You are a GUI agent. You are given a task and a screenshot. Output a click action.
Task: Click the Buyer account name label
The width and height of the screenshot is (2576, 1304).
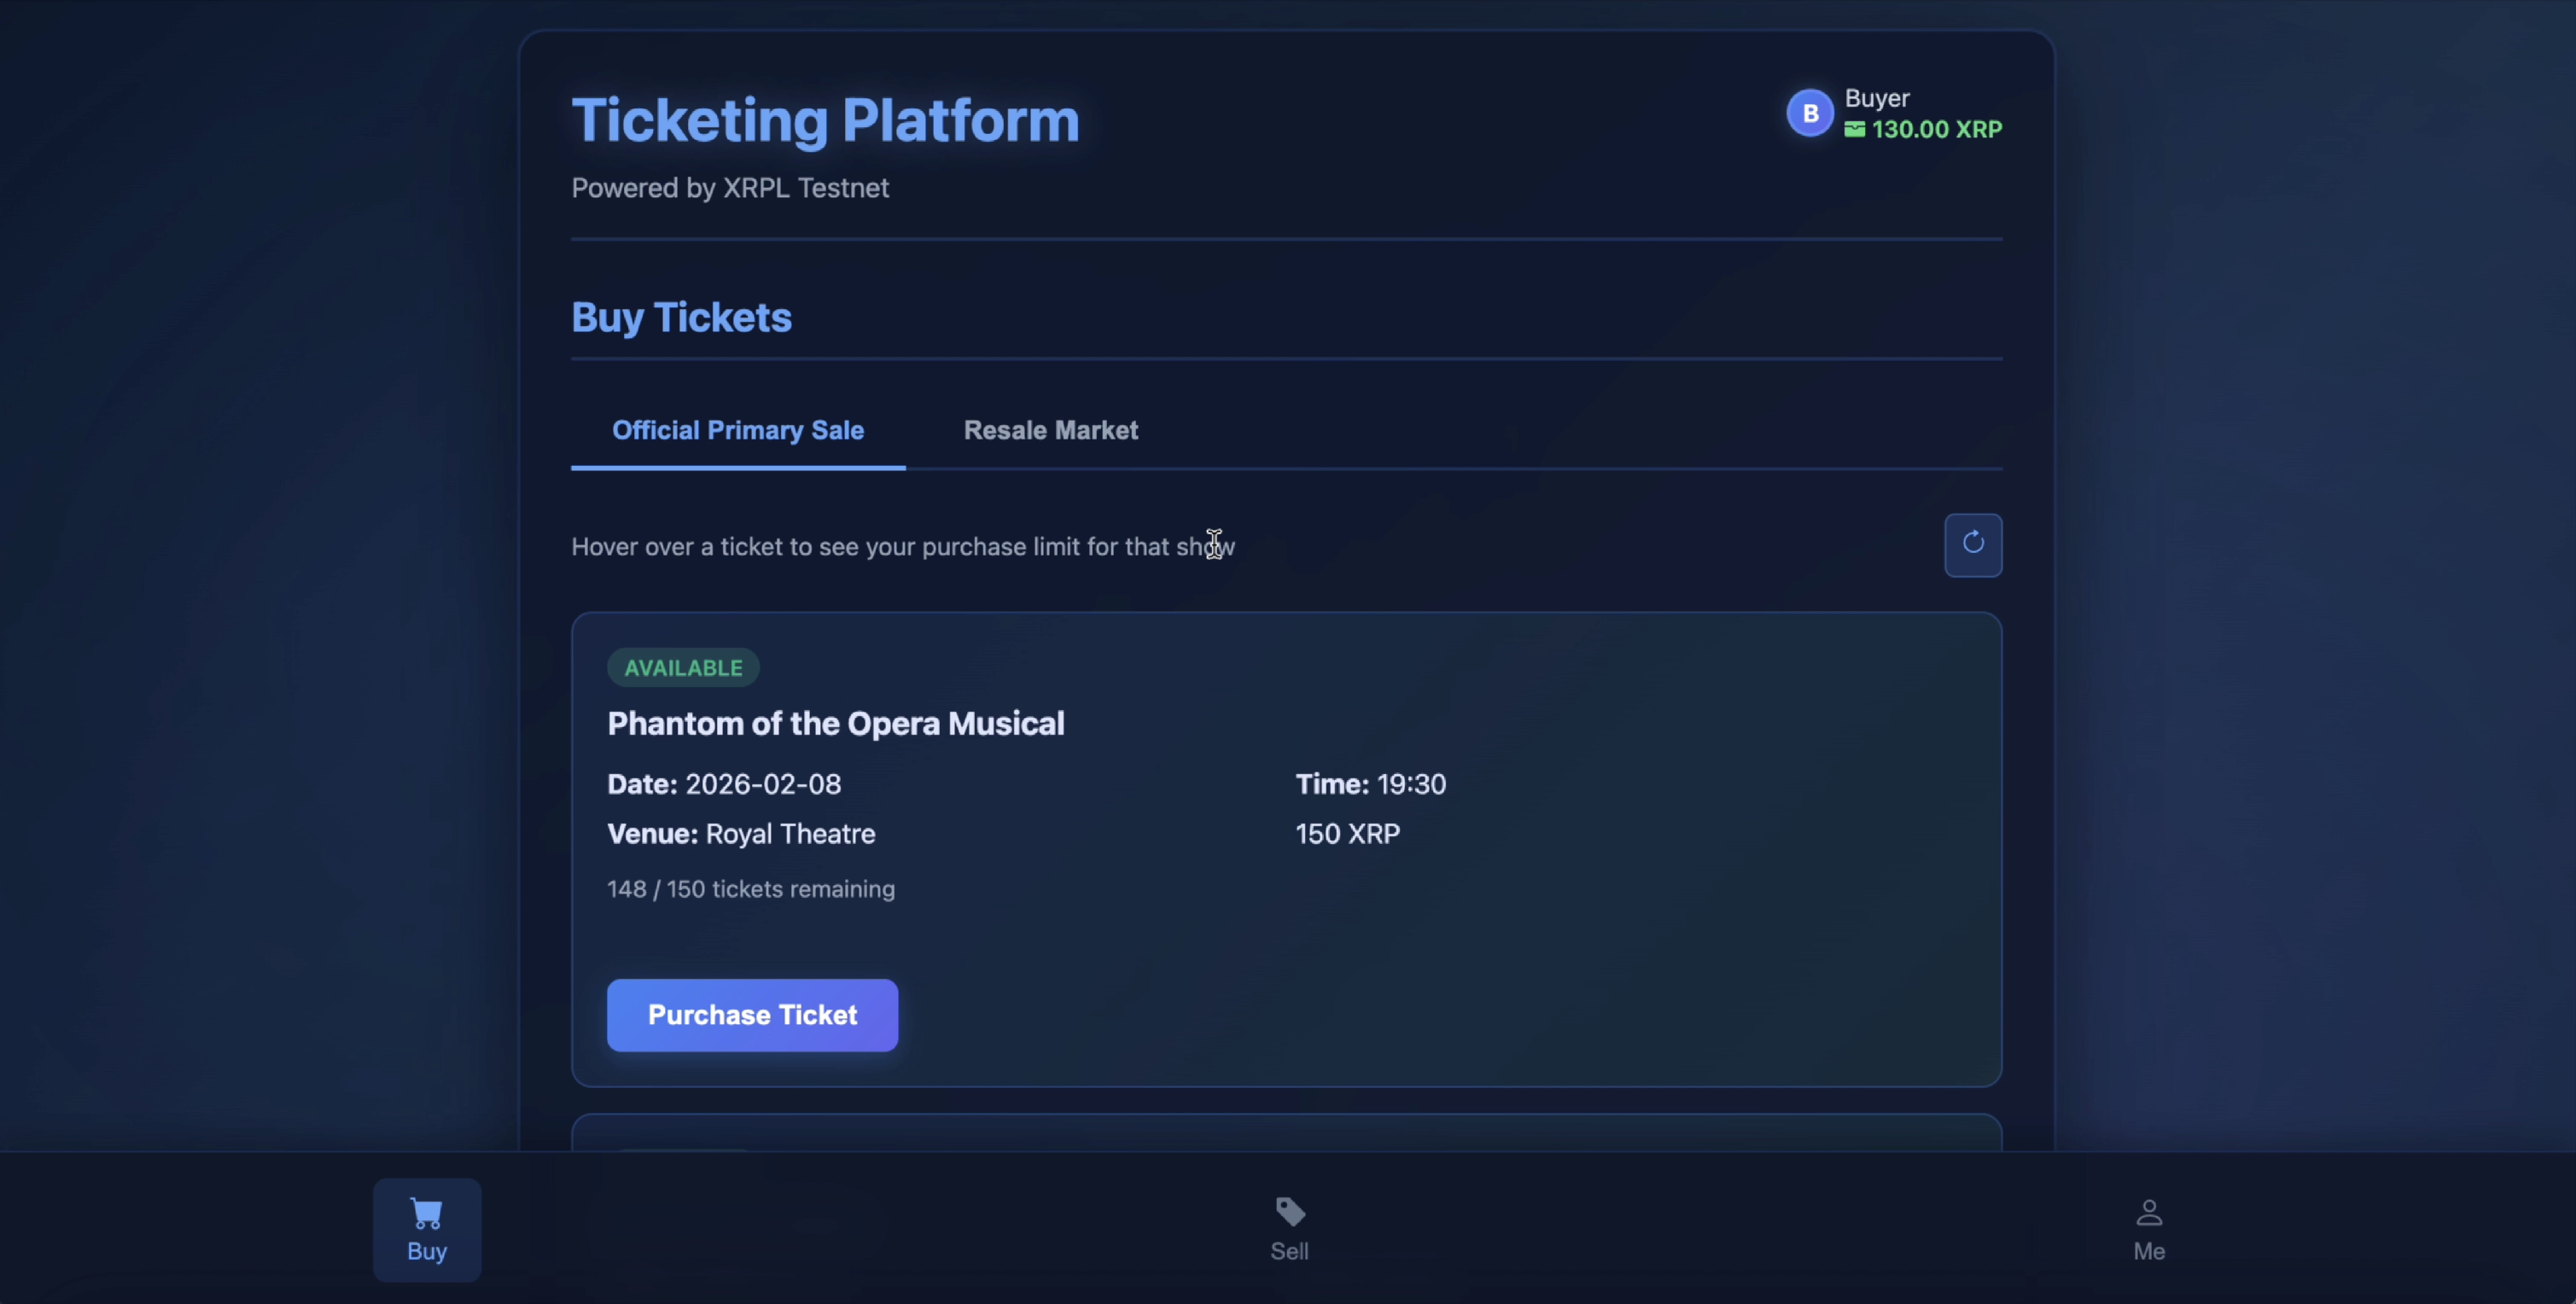[x=1876, y=98]
